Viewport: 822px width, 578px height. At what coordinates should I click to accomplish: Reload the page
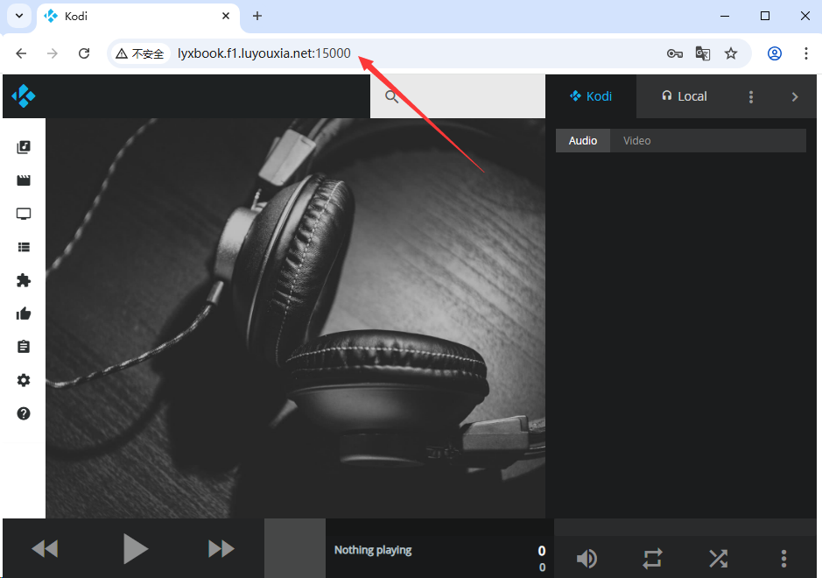click(x=84, y=53)
